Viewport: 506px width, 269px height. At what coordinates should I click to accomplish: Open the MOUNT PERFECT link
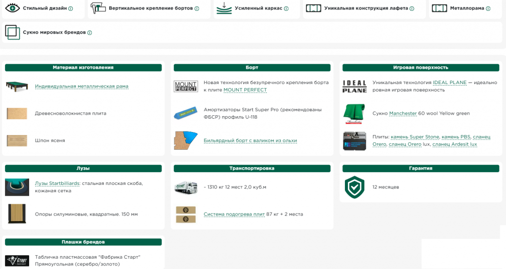pos(245,90)
